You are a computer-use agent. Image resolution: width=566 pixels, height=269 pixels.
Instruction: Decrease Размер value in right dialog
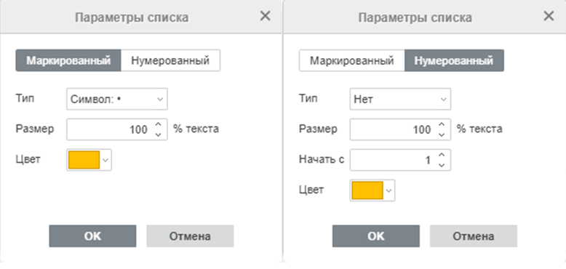point(441,134)
